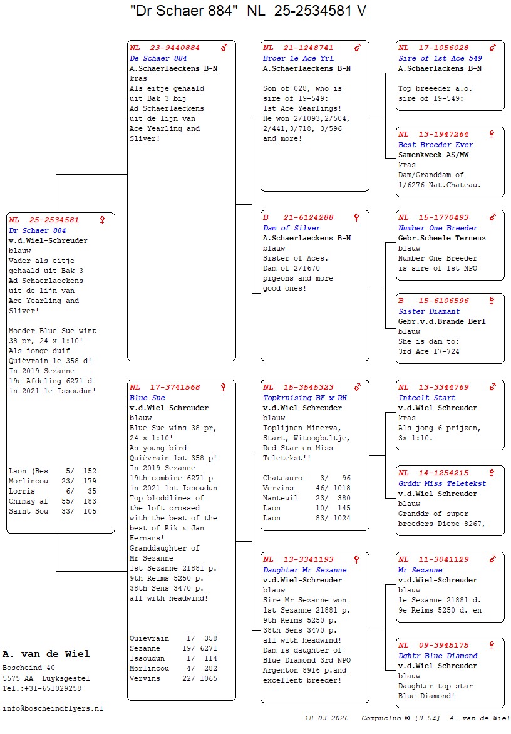Click the female symbol beside NL 09-3945175
The width and height of the screenshot is (511, 734).
[x=492, y=645]
